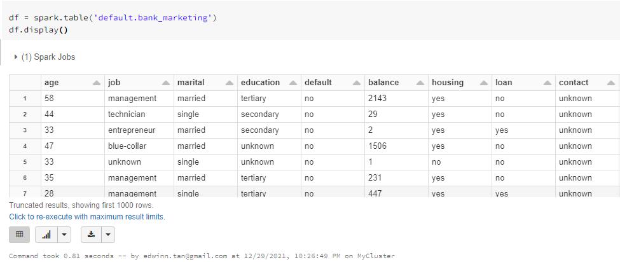Switch to table view icon
620x262 pixels.
19,235
